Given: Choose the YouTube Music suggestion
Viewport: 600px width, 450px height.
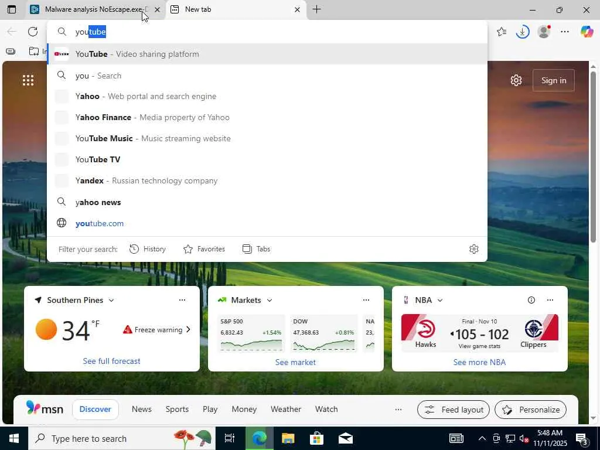Looking at the screenshot, I should 267,138.
